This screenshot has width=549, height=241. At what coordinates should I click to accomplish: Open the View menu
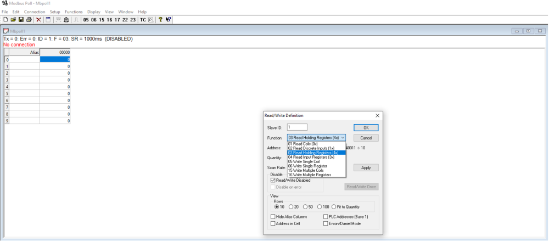point(109,12)
